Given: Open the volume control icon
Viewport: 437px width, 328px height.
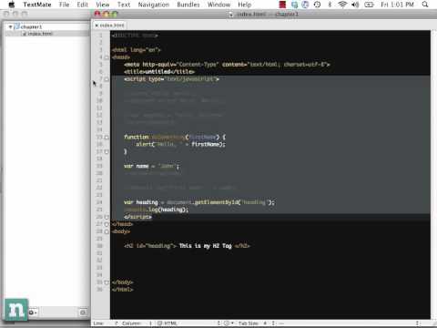Looking at the screenshot, I should click(355, 5).
